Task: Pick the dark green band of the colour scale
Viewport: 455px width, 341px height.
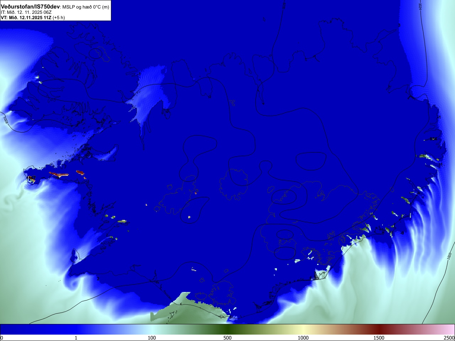Action: 227,329
